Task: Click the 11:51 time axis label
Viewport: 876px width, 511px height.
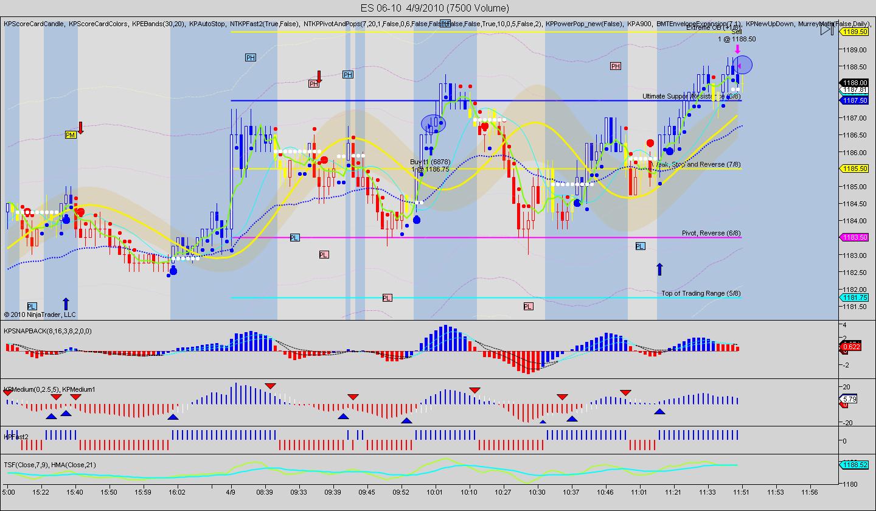Action: [740, 492]
